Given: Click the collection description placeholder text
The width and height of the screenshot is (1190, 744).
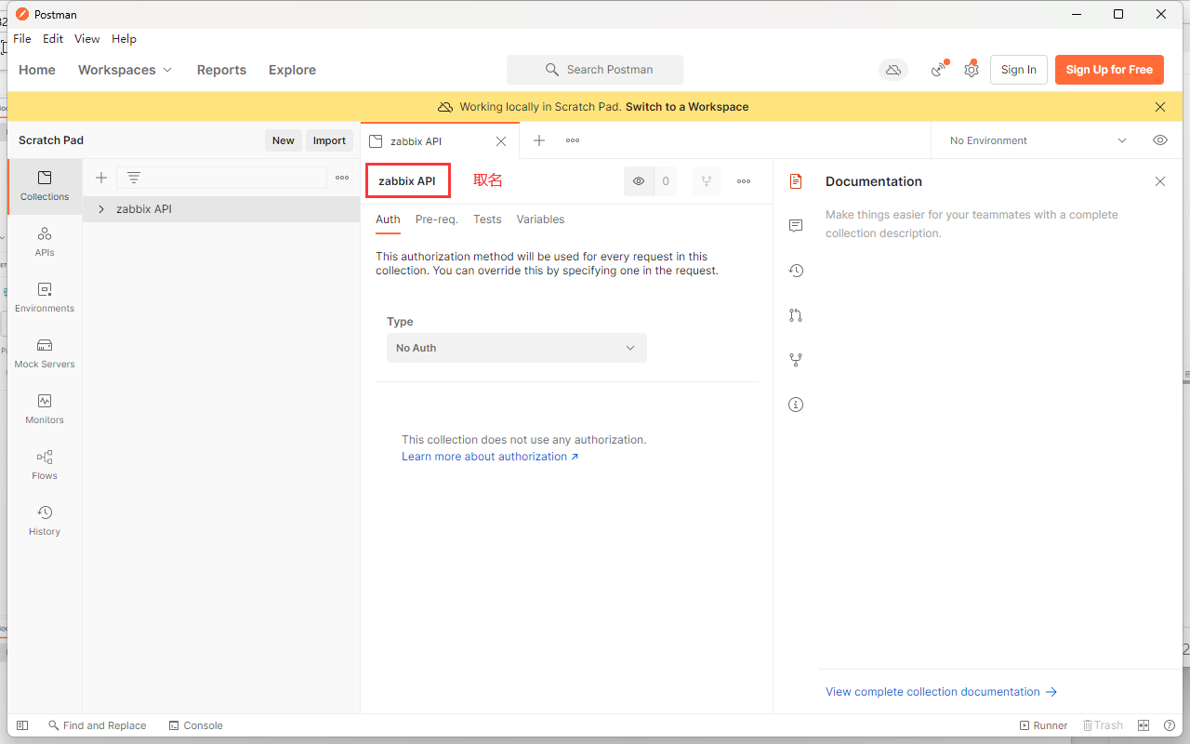Looking at the screenshot, I should (x=972, y=224).
